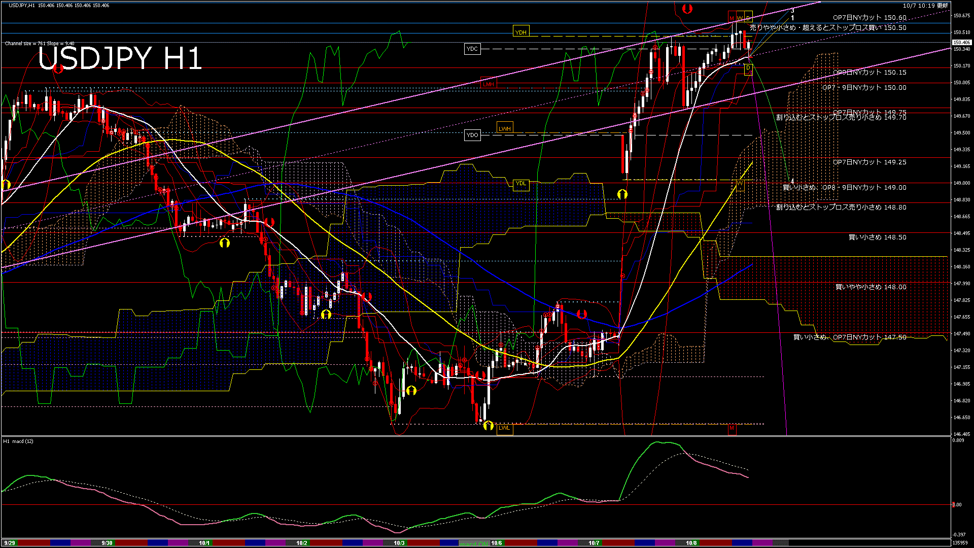Select the 9/30 date marker on timeline

pyautogui.click(x=107, y=543)
